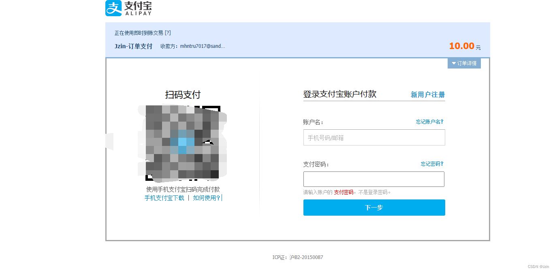This screenshot has width=555, height=272.
Task: Click the 使用手机支付宝扫码完成付款 instruction text
Action: [183, 189]
